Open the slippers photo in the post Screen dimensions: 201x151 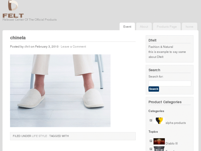point(60,91)
